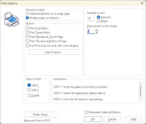
Task: Open Printer Setup
Action: click(x=41, y=115)
